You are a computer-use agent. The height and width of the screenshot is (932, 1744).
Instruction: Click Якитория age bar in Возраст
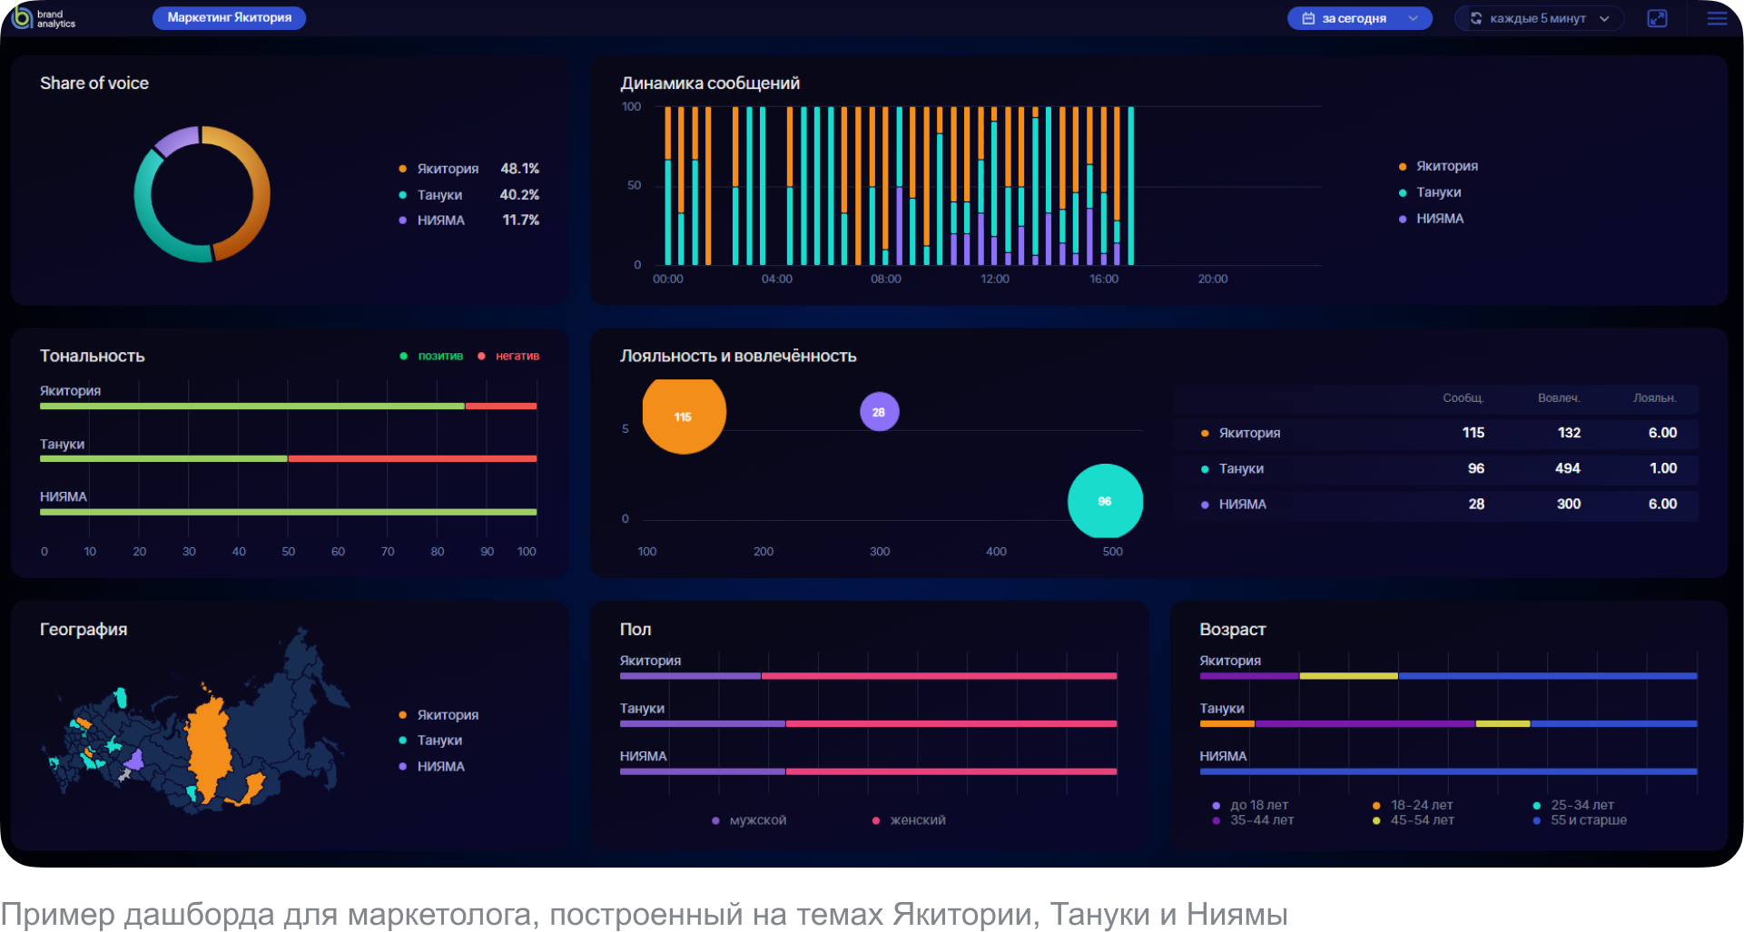[x=1448, y=676]
